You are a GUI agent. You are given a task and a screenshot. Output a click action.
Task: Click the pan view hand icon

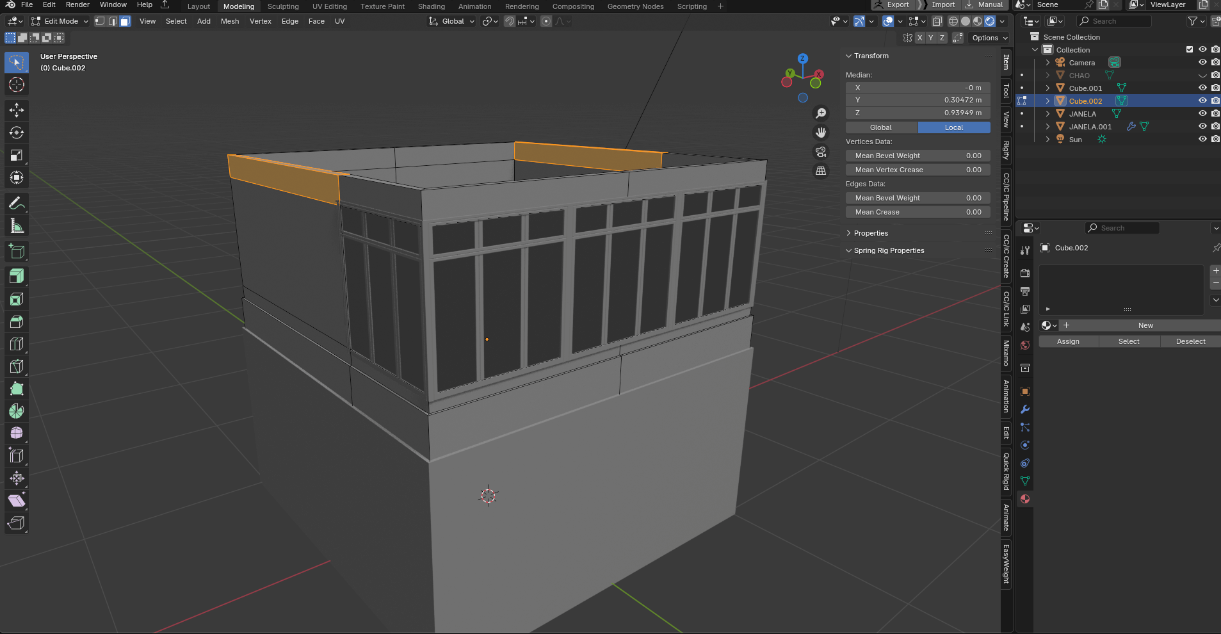click(821, 133)
